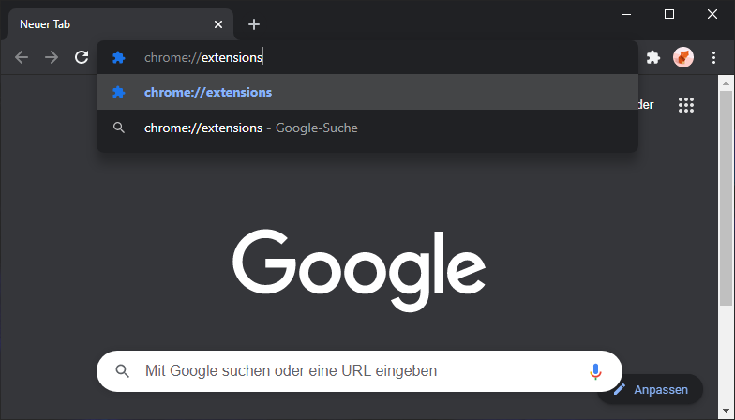Click the forward navigation arrow
This screenshot has height=420, width=735.
pos(52,57)
